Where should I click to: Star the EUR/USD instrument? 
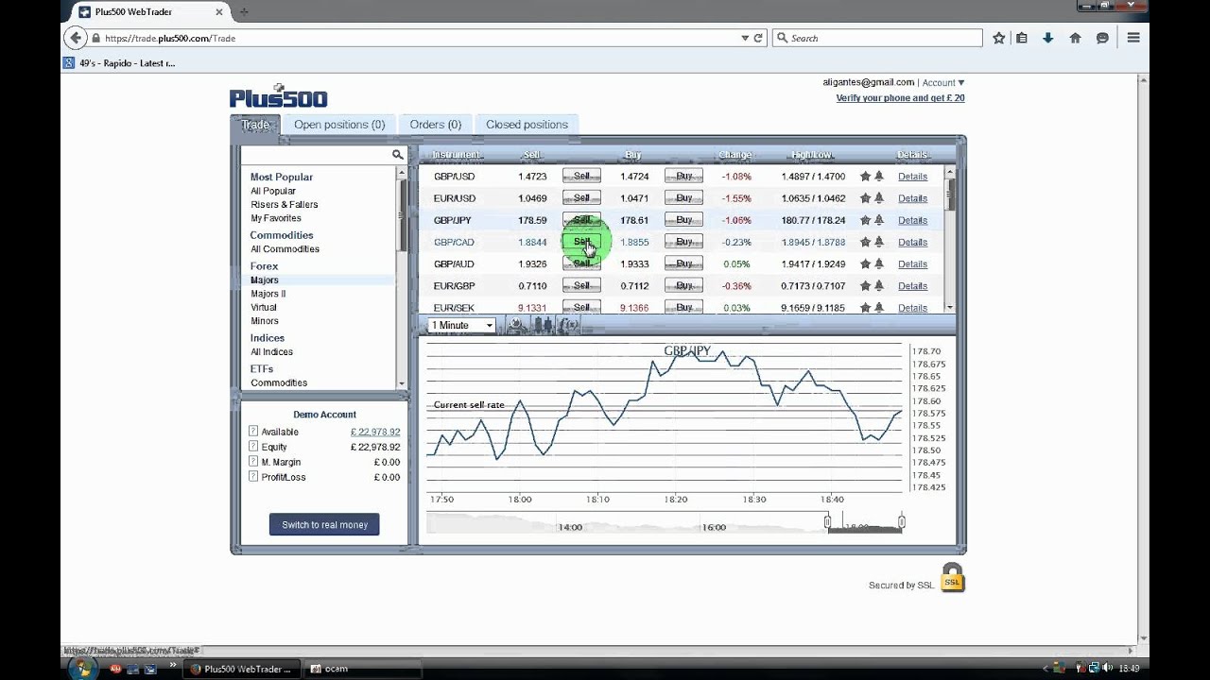tap(865, 198)
